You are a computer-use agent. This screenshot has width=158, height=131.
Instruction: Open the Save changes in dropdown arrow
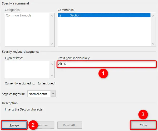pyautogui.click(x=53, y=94)
